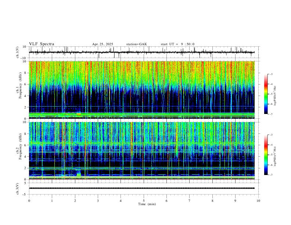Image resolution: width=291 pixels, height=225 pixels.
Task: Click the ch.2 color scale bar
Action: [x=266, y=155]
